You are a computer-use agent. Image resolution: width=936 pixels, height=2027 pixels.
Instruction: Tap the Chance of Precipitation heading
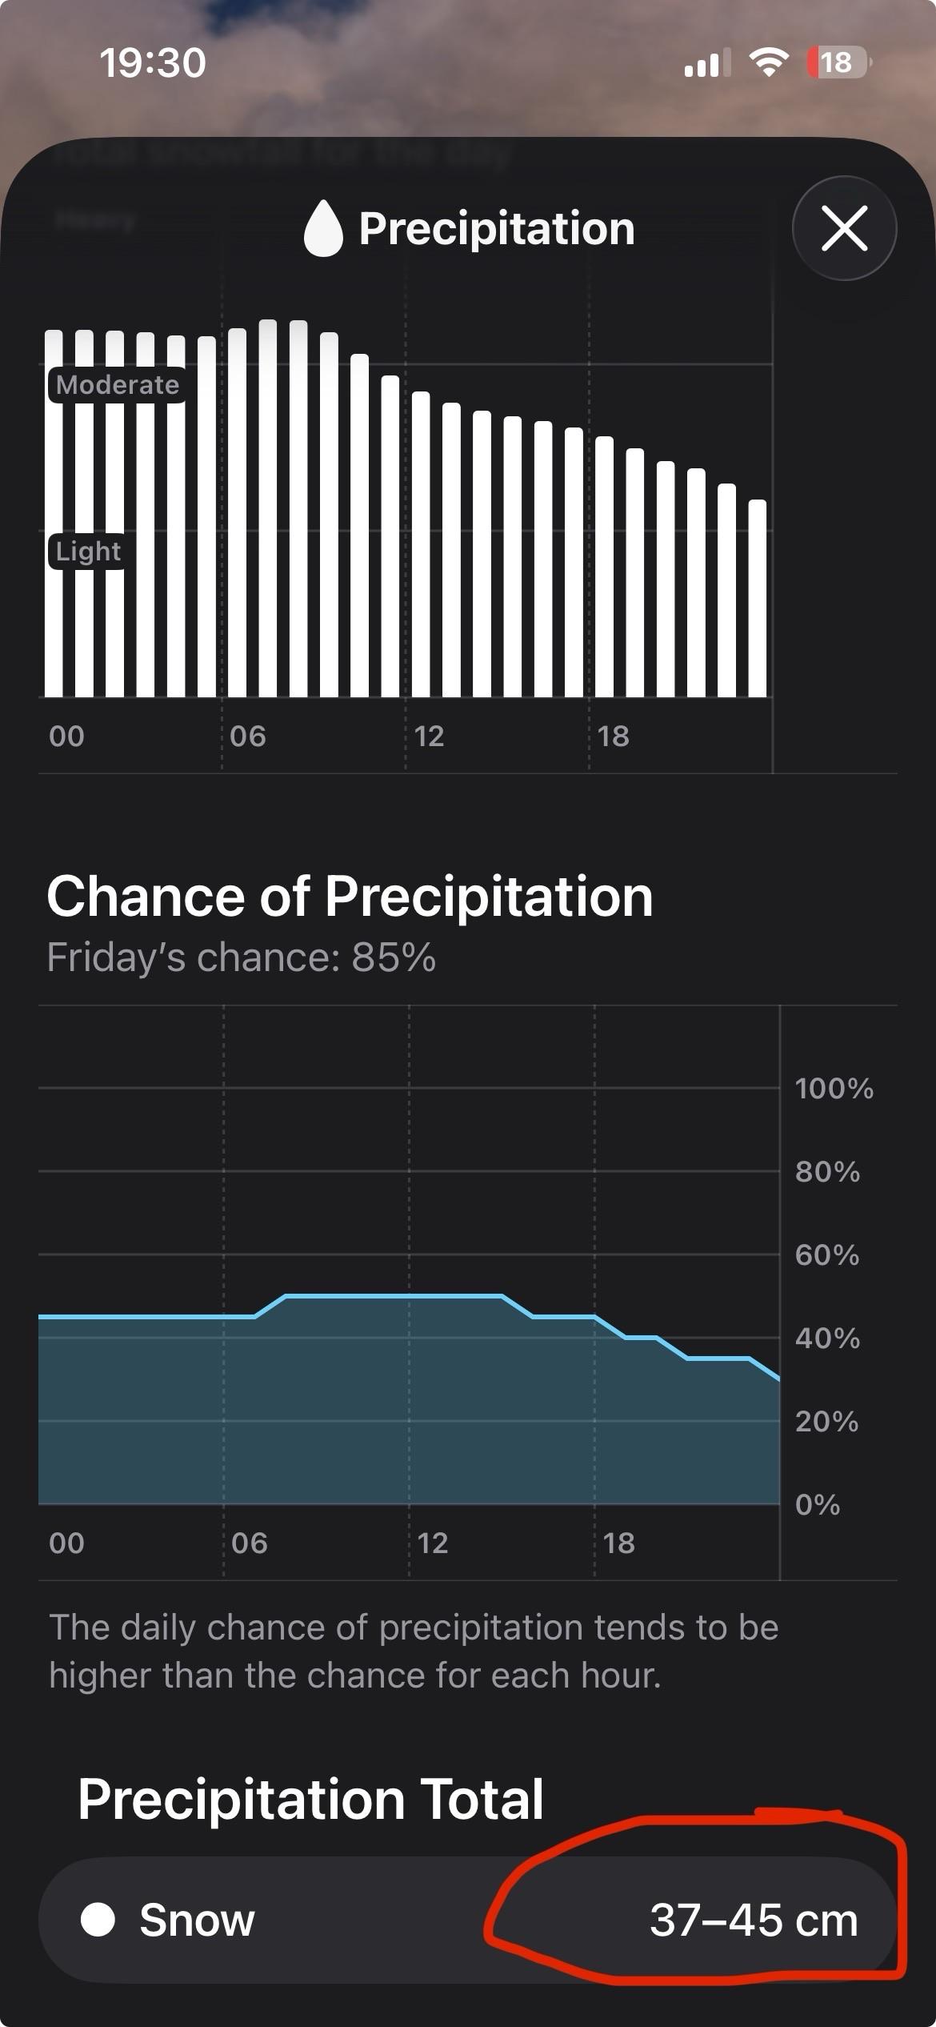click(350, 896)
